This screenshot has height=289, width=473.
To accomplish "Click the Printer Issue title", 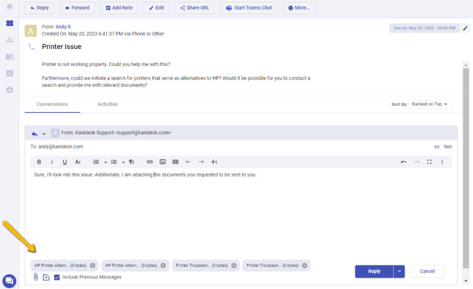I will click(x=61, y=47).
